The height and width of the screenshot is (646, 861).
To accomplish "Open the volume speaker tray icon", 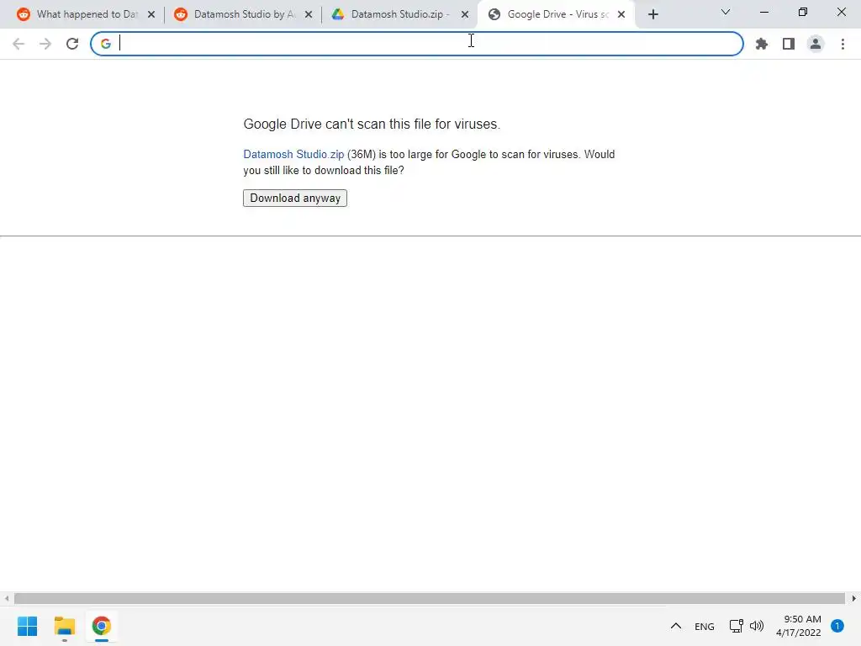I will click(x=757, y=626).
